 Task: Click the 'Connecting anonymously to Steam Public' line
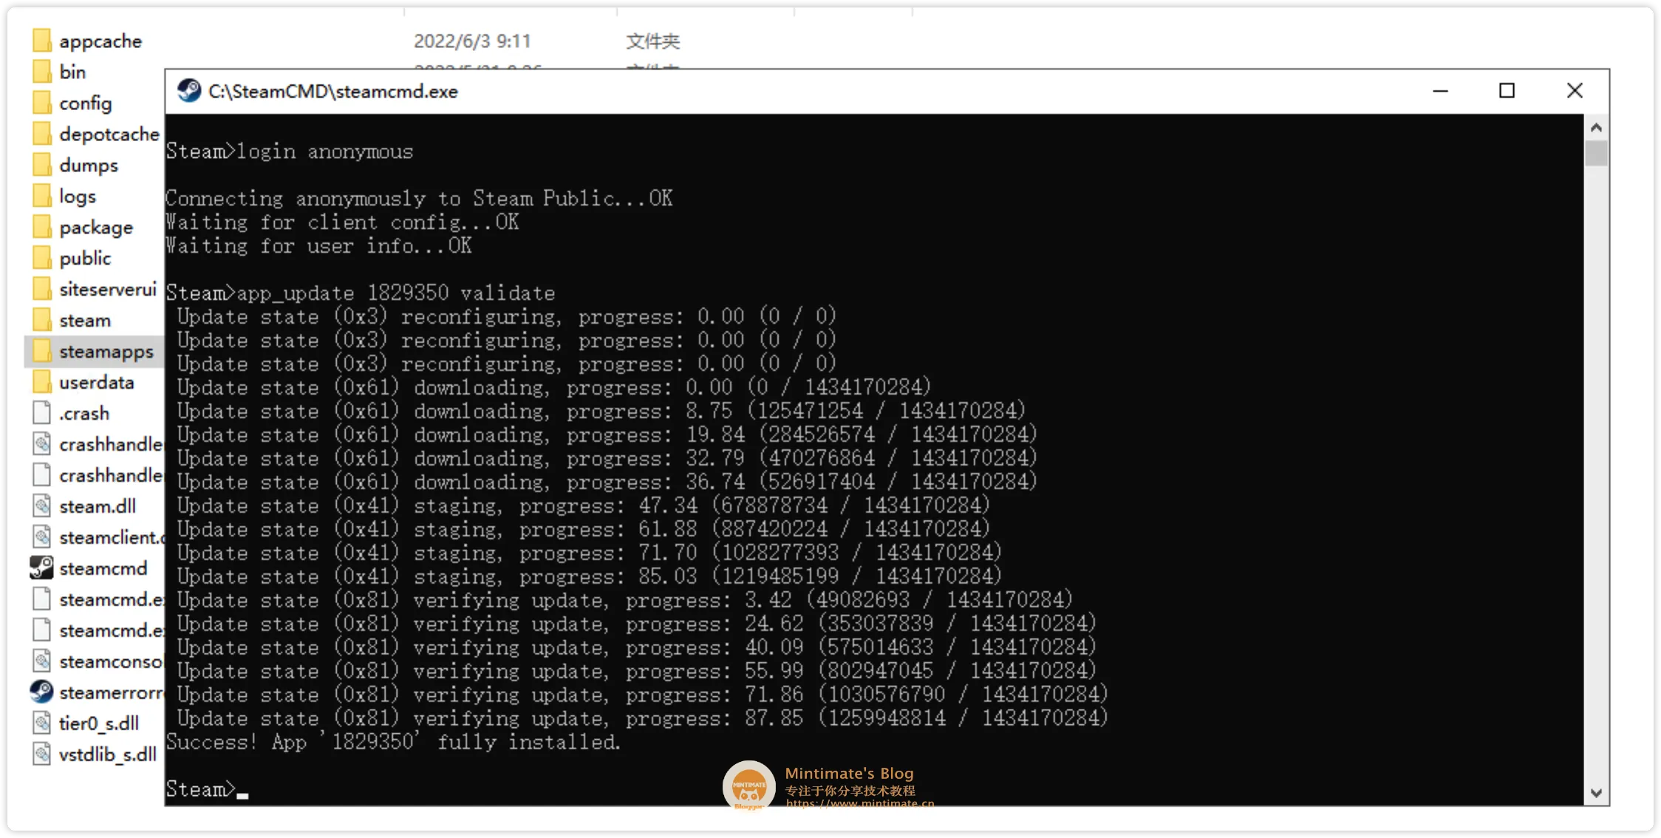pyautogui.click(x=420, y=199)
